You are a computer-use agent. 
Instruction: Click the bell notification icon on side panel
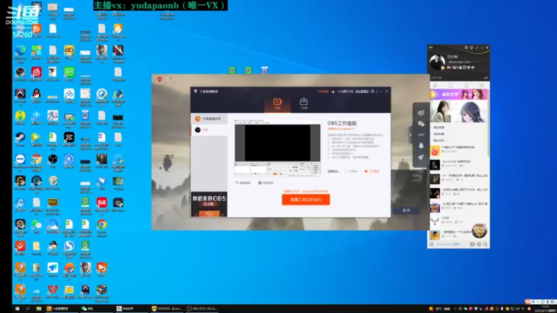(x=421, y=146)
